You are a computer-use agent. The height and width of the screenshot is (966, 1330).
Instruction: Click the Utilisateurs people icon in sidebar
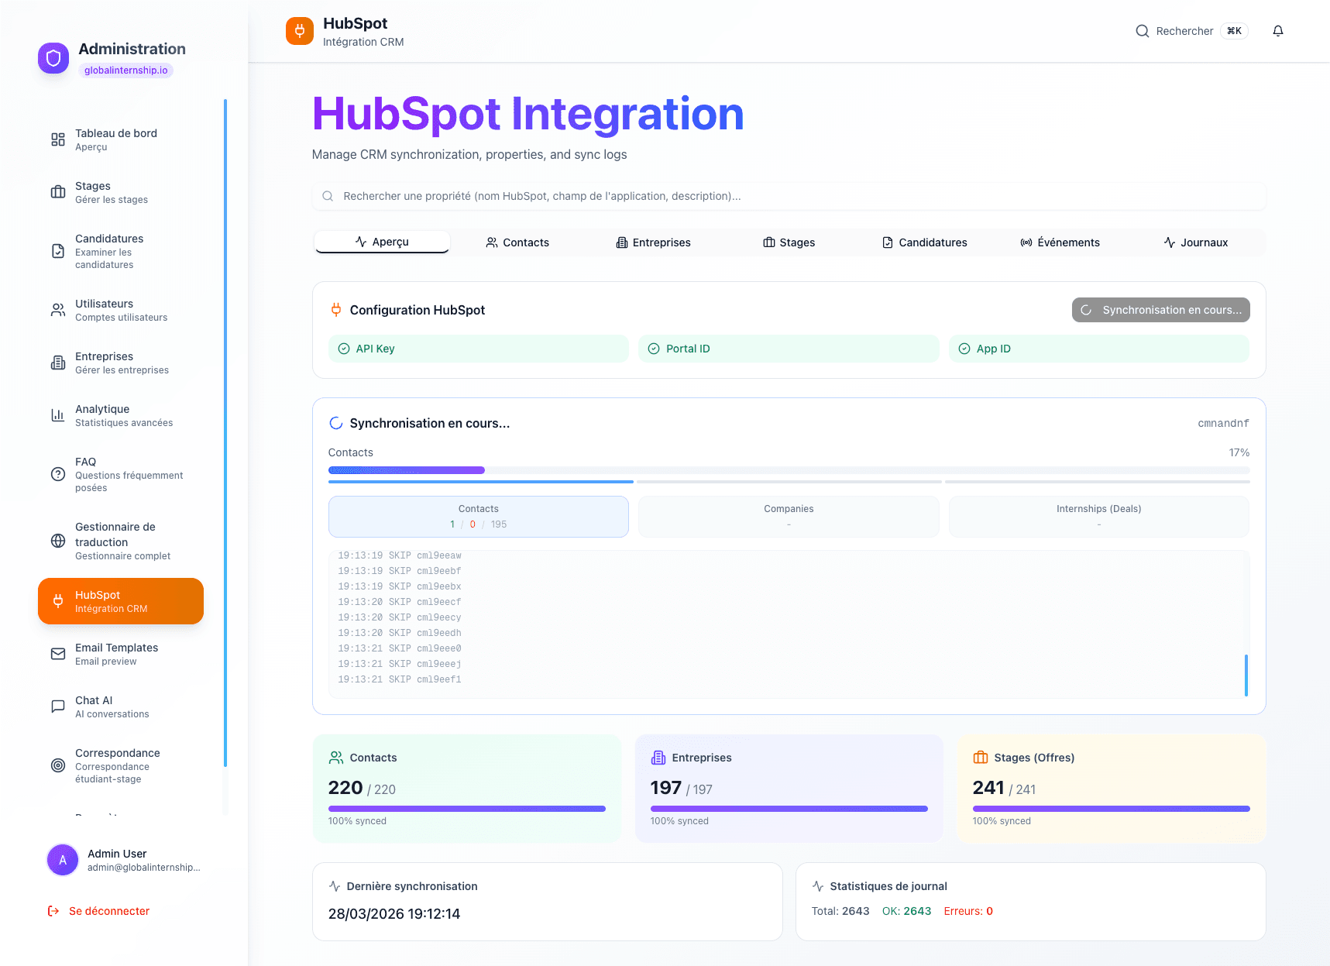pyautogui.click(x=58, y=310)
